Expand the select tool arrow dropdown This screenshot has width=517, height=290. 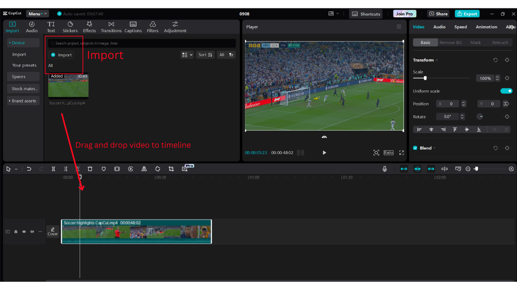[x=16, y=169]
